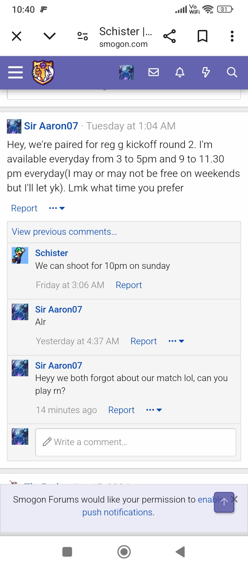
Task: Focus the Write a comment field
Action: (x=136, y=442)
